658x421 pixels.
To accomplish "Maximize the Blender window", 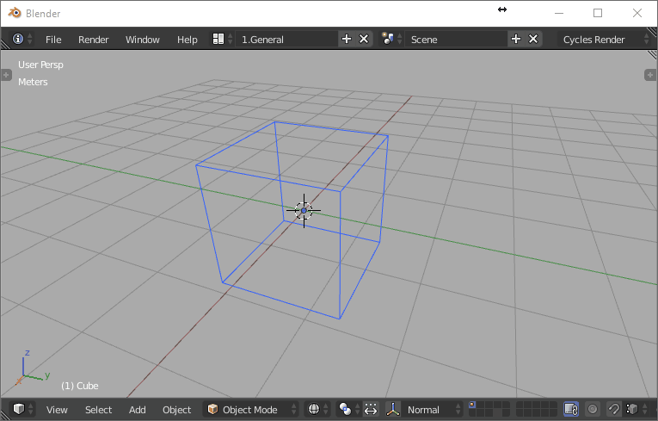I will (x=598, y=13).
